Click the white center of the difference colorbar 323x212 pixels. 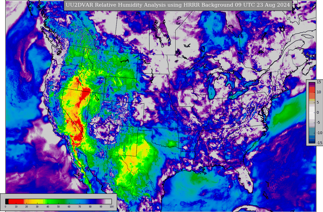(312, 113)
